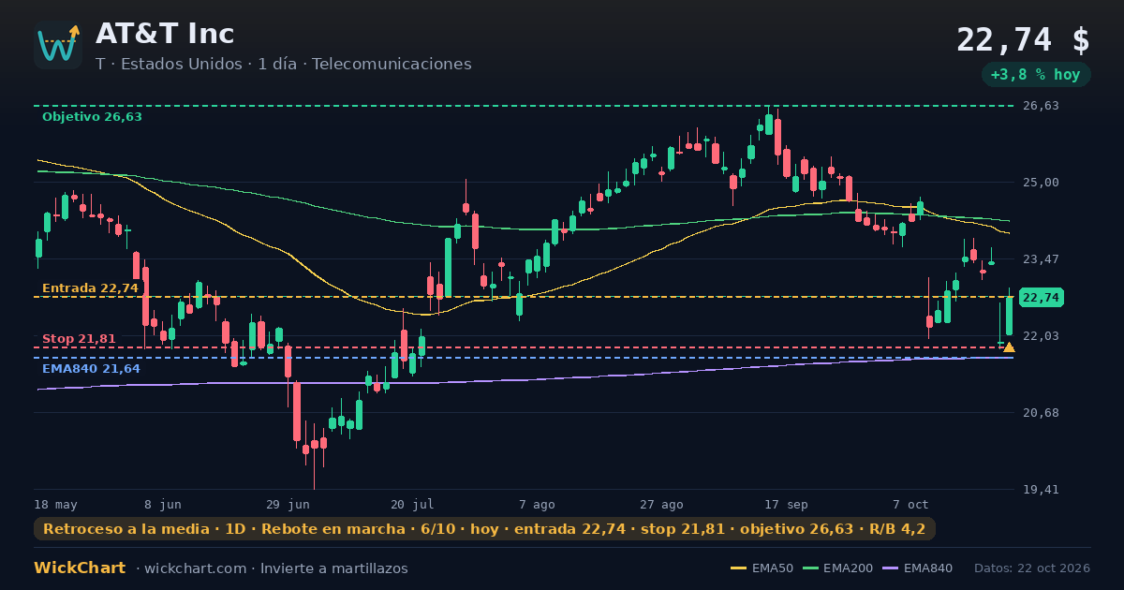
Task: Click the EMA50 legend entry
Action: [x=762, y=568]
